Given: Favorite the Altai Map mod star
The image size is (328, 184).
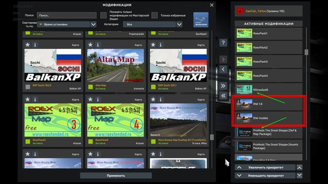Looking at the screenshot, I should pos(90,45).
